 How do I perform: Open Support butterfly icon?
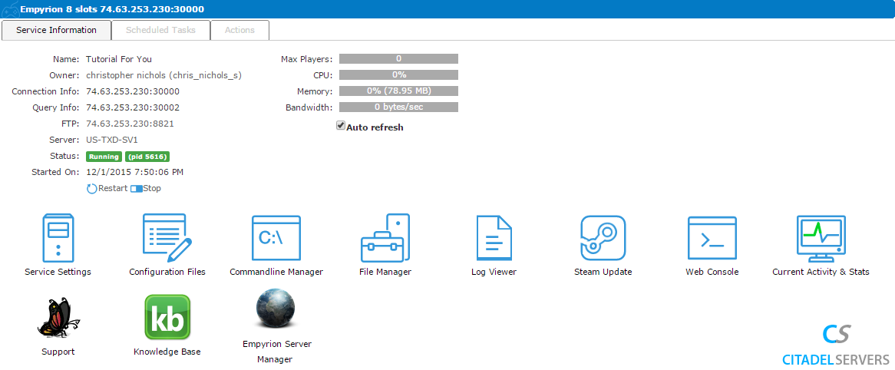[58, 318]
